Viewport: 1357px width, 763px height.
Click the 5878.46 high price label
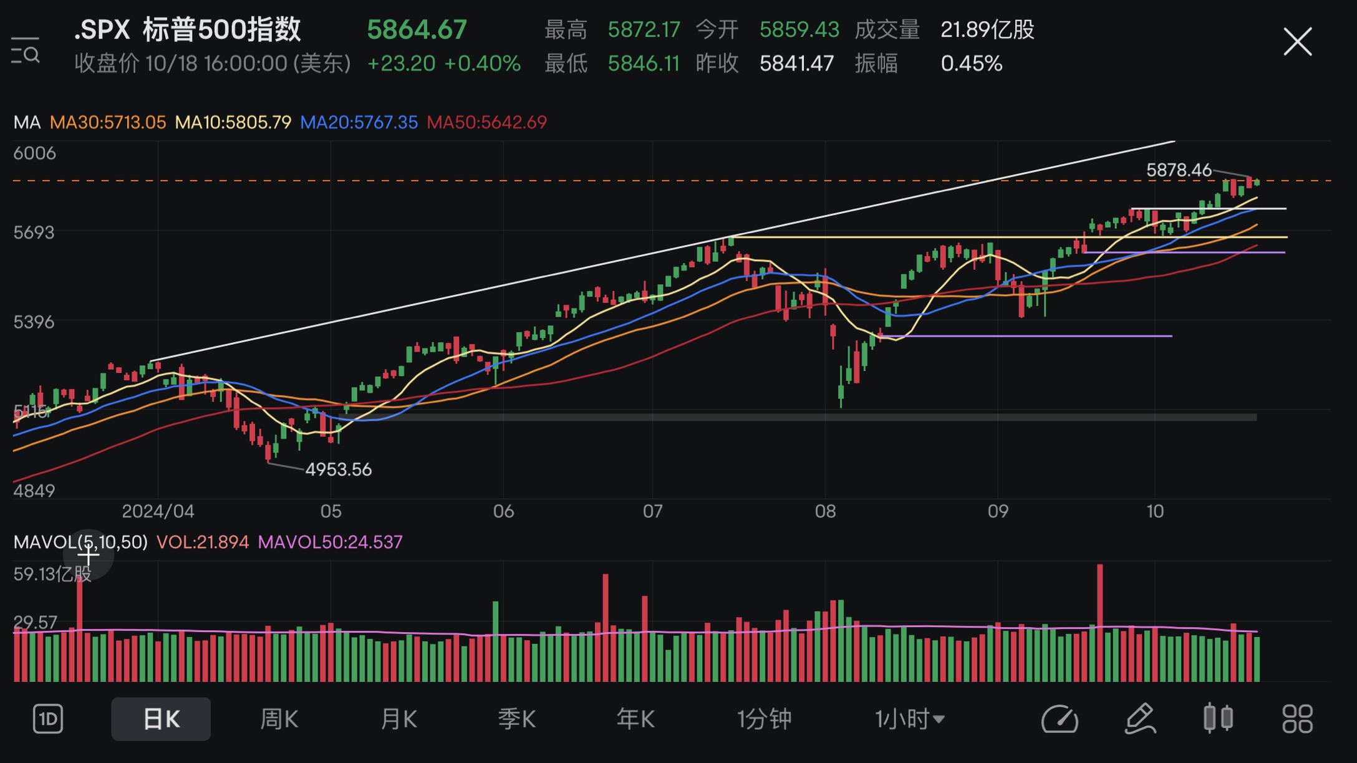[1179, 170]
